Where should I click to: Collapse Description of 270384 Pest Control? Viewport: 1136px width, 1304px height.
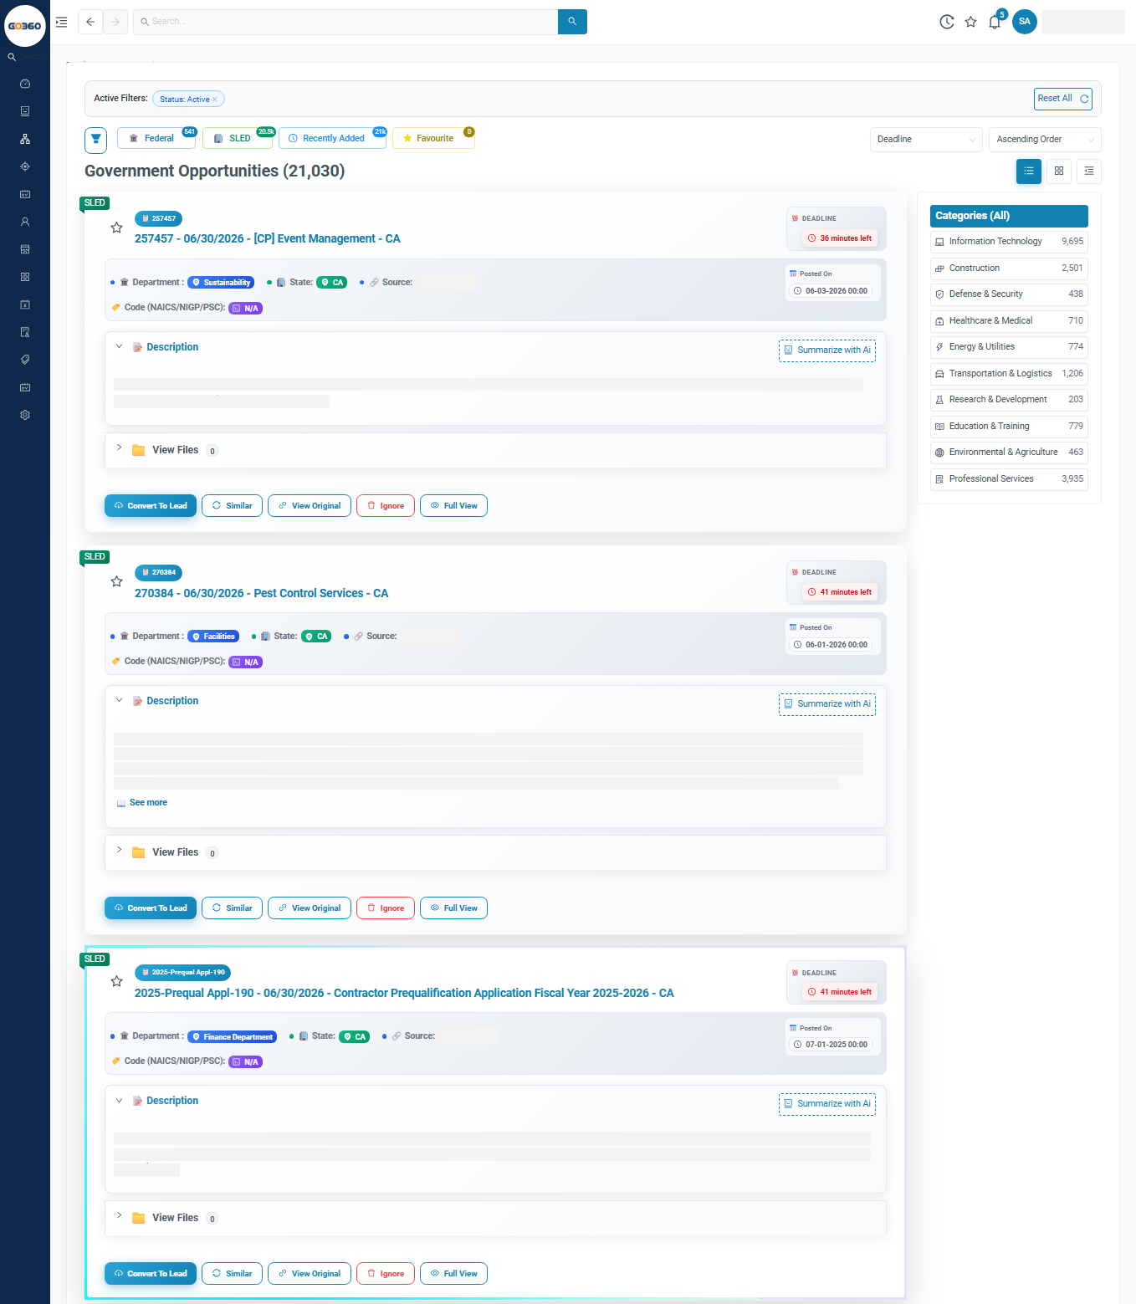(x=119, y=700)
